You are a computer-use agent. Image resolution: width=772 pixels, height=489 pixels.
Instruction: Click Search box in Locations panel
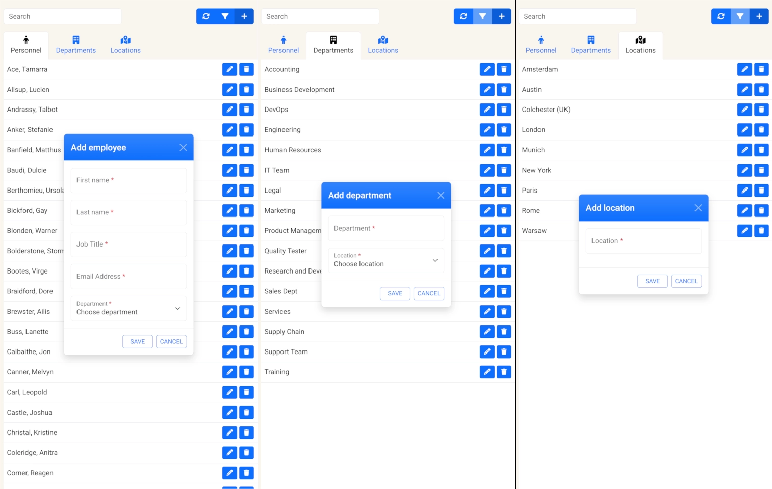[578, 16]
